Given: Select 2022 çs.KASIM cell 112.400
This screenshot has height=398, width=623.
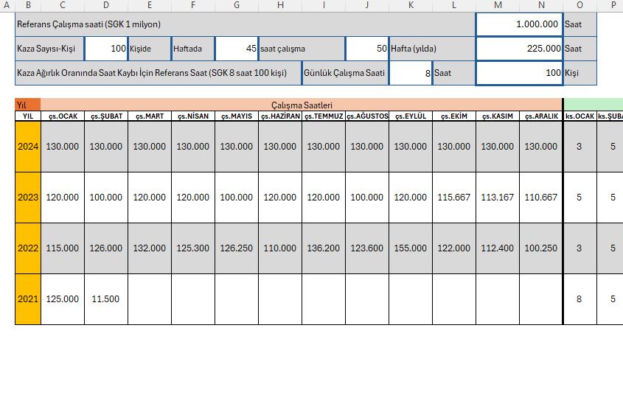Looking at the screenshot, I should 498,248.
